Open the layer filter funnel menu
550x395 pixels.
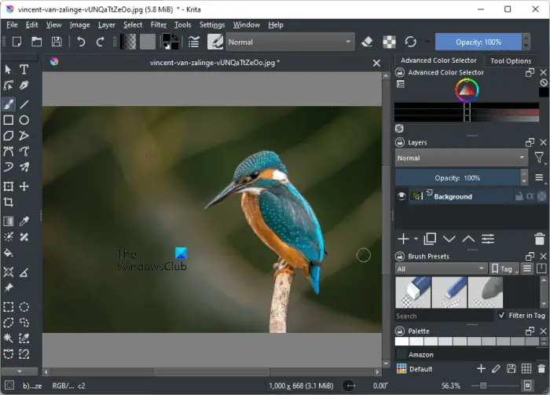pos(539,158)
